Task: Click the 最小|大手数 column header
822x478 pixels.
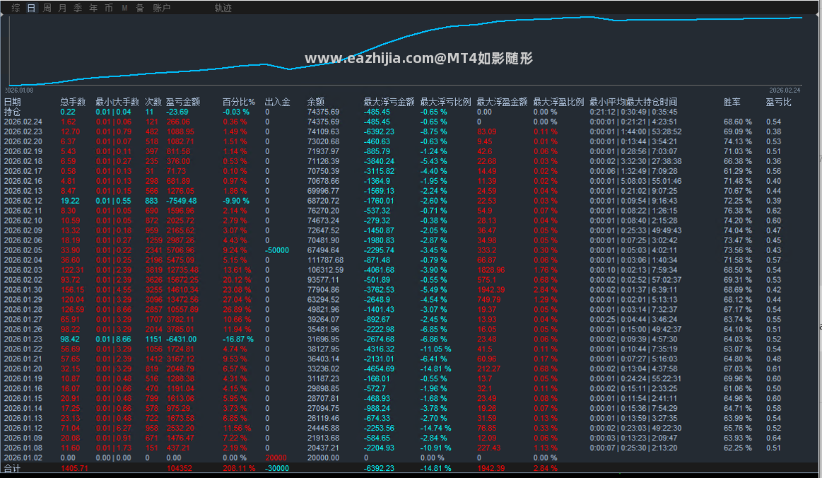Action: (x=117, y=102)
